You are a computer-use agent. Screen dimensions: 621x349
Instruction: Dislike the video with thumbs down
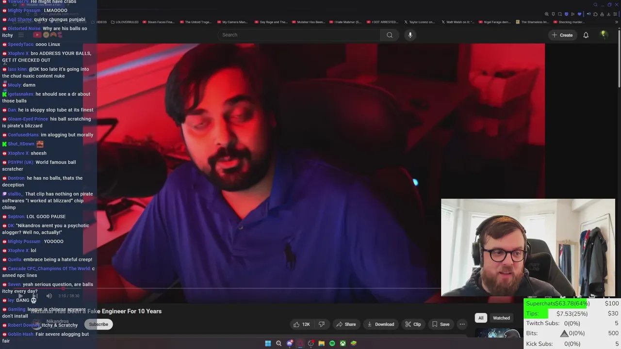coord(321,324)
